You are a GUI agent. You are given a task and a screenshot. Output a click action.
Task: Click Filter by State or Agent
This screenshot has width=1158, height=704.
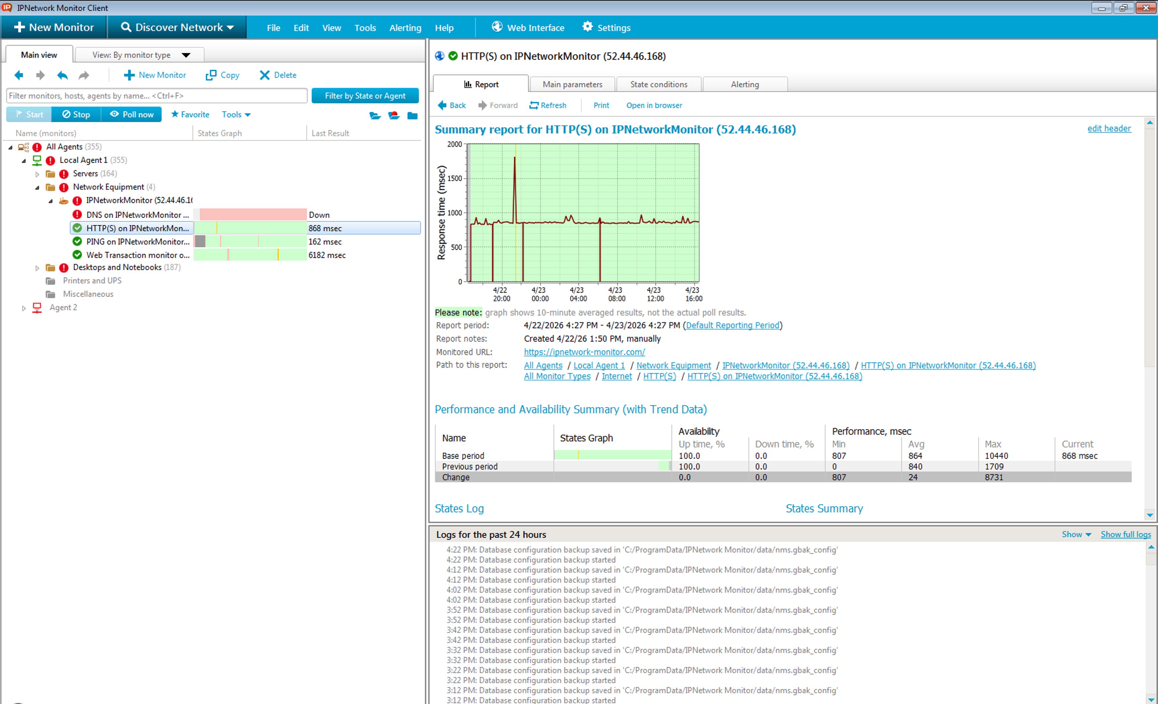[x=365, y=96]
